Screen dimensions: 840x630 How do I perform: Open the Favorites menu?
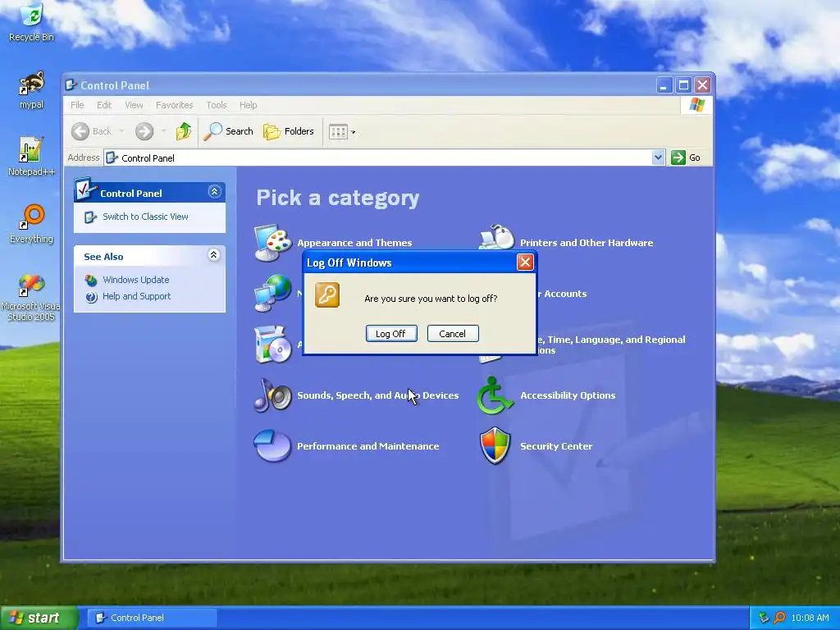click(x=174, y=105)
